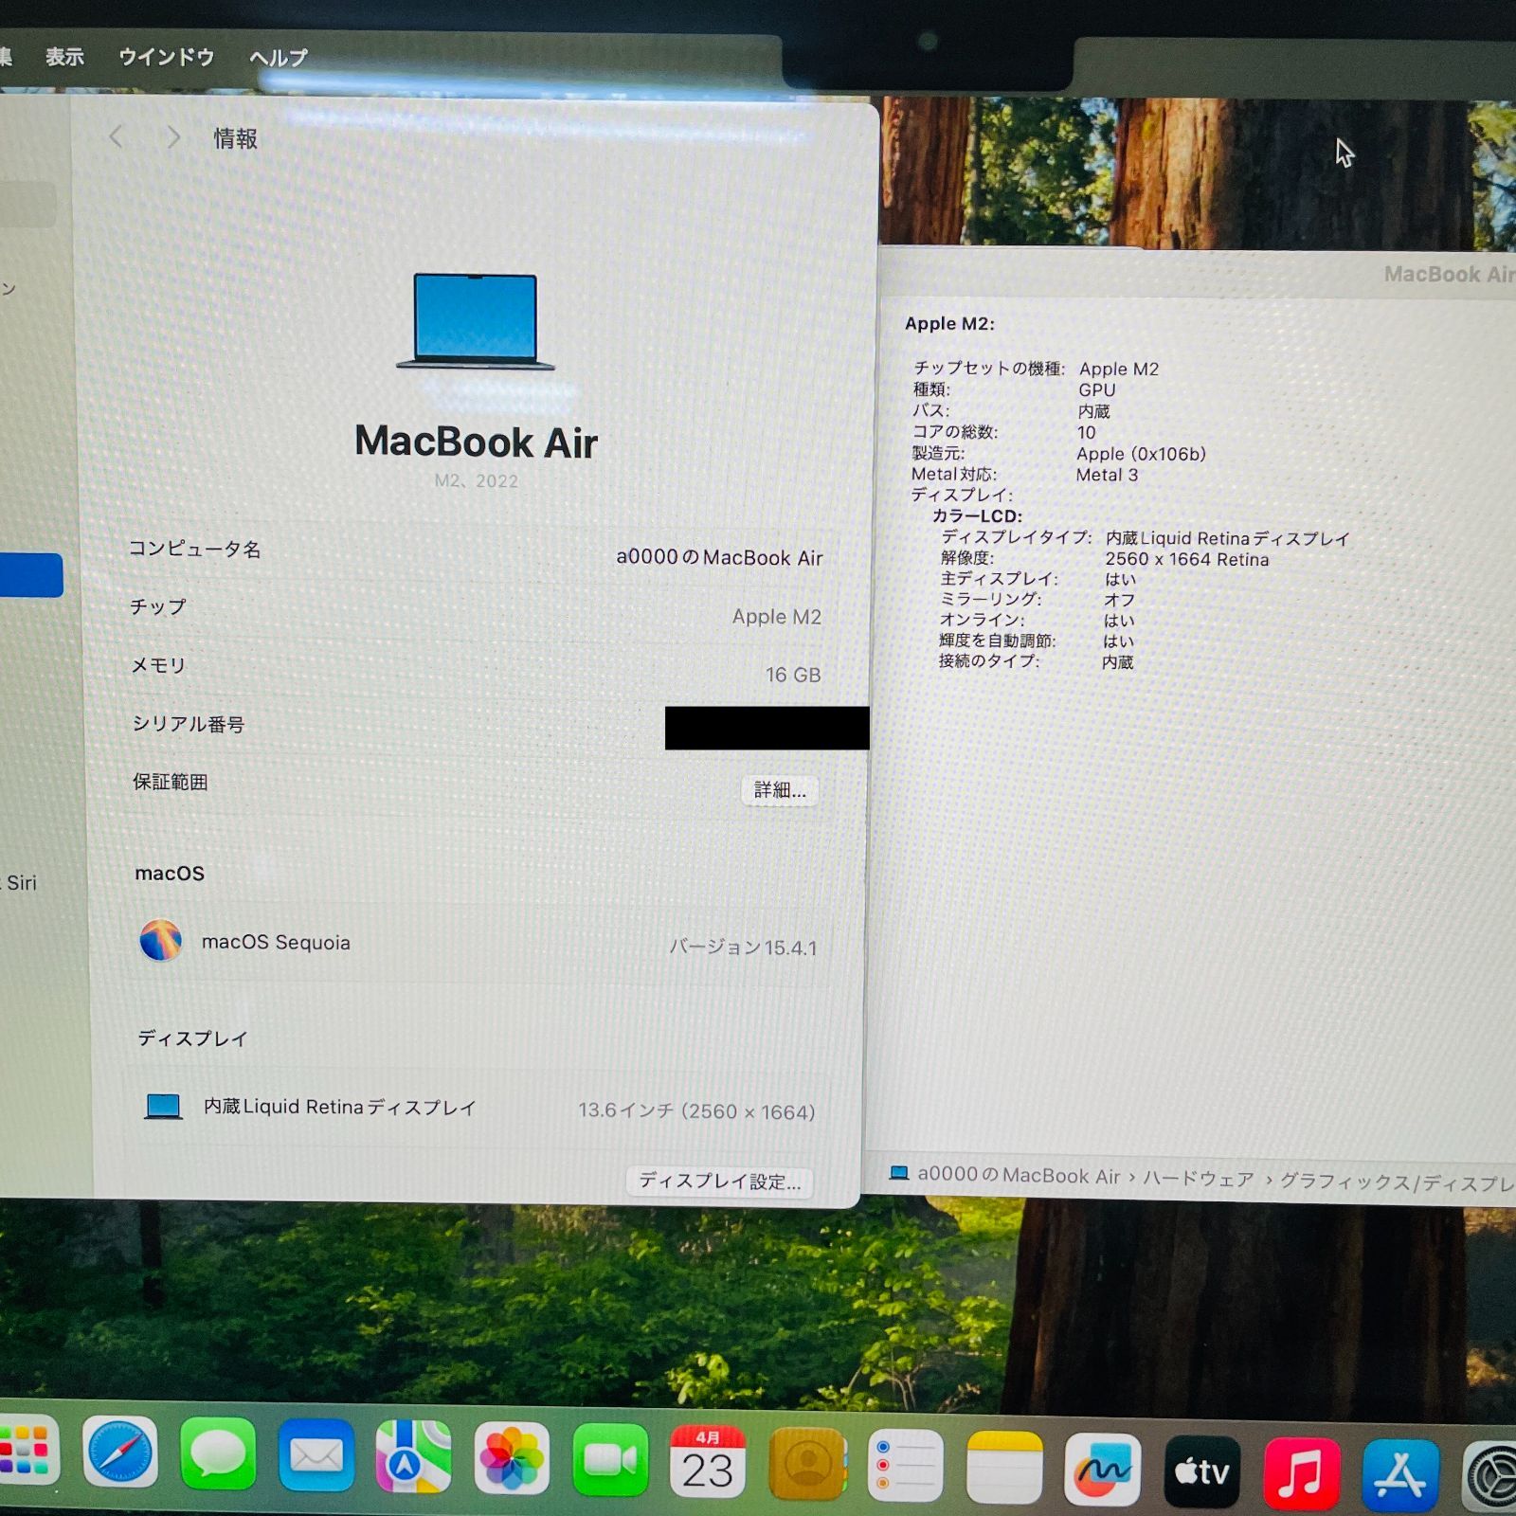This screenshot has height=1516, width=1516.
Task: Click the Apple (0x106b) vendor value
Action: click(x=1141, y=454)
